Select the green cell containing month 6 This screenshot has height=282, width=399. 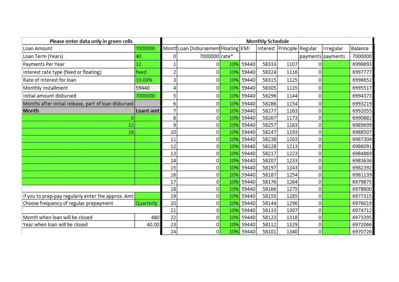[x=78, y=118]
